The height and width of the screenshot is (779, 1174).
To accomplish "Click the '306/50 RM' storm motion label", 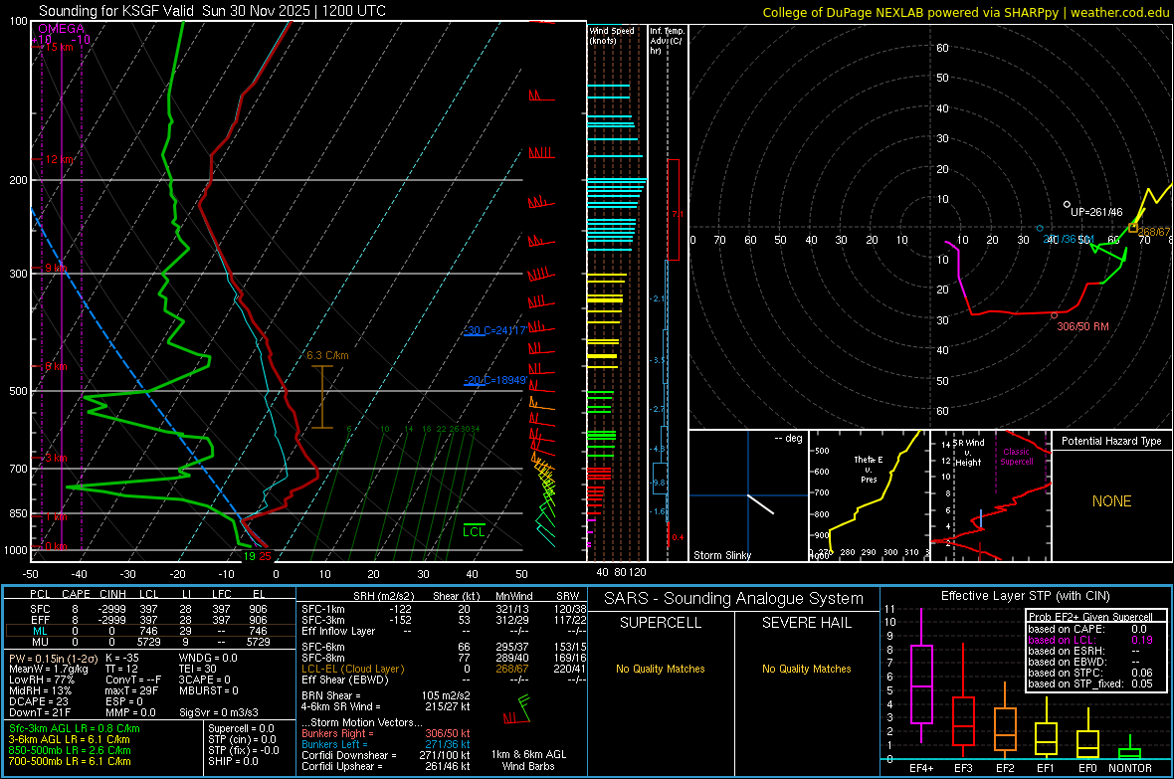I will tap(1082, 326).
